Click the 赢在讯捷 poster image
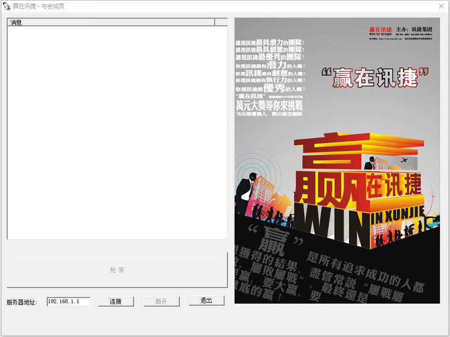 pos(337,161)
